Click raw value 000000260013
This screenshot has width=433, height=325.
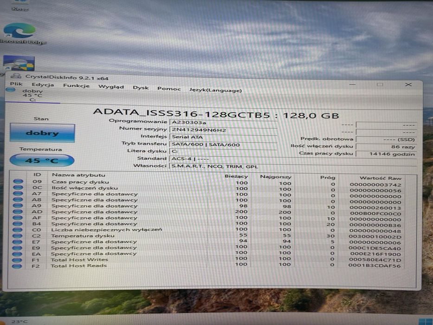pyautogui.click(x=375, y=208)
